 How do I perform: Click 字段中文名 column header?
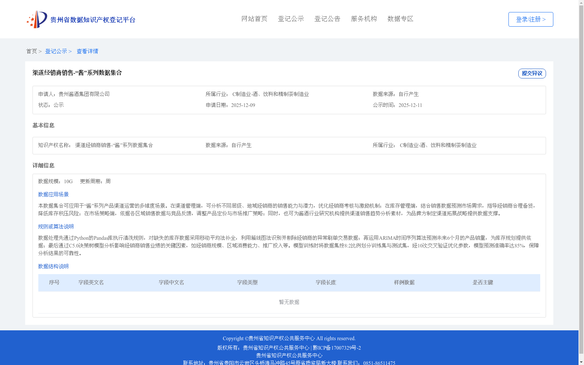pyautogui.click(x=172, y=283)
